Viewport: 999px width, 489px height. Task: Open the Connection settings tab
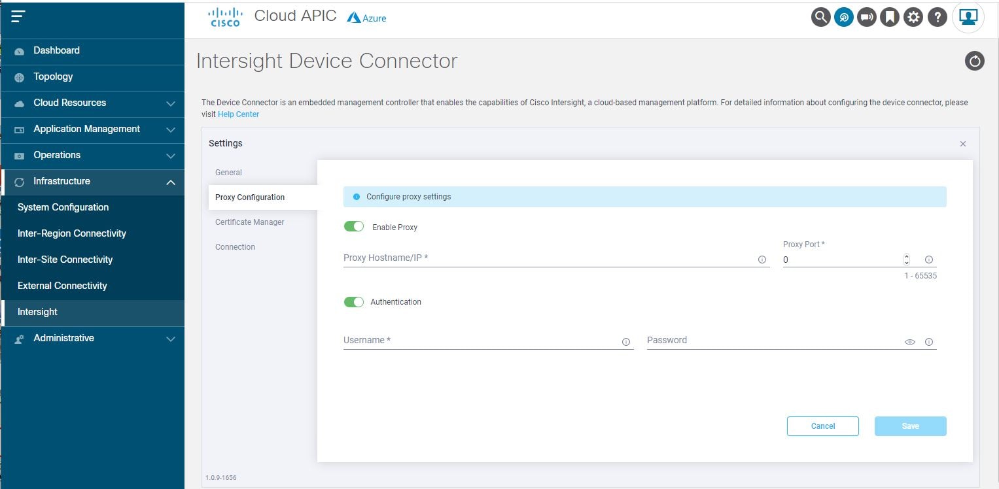235,247
